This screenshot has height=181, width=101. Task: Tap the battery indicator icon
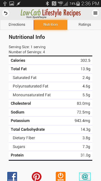(x=78, y=4)
